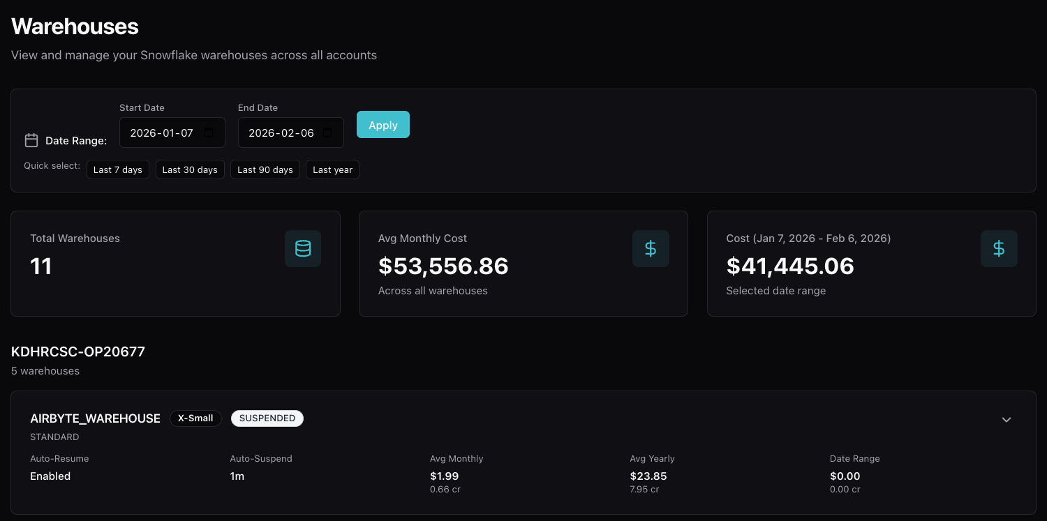Click the AIRBYTE_WAREHOUSE warehouse name
Viewport: 1047px width, 521px height.
pos(96,418)
